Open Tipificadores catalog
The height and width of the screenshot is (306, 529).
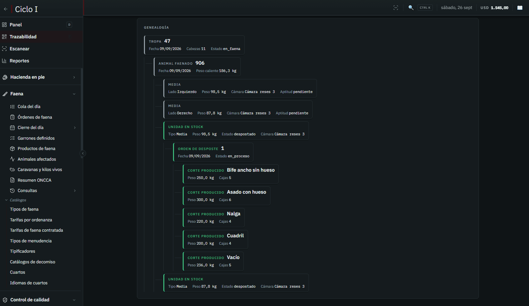pos(22,251)
